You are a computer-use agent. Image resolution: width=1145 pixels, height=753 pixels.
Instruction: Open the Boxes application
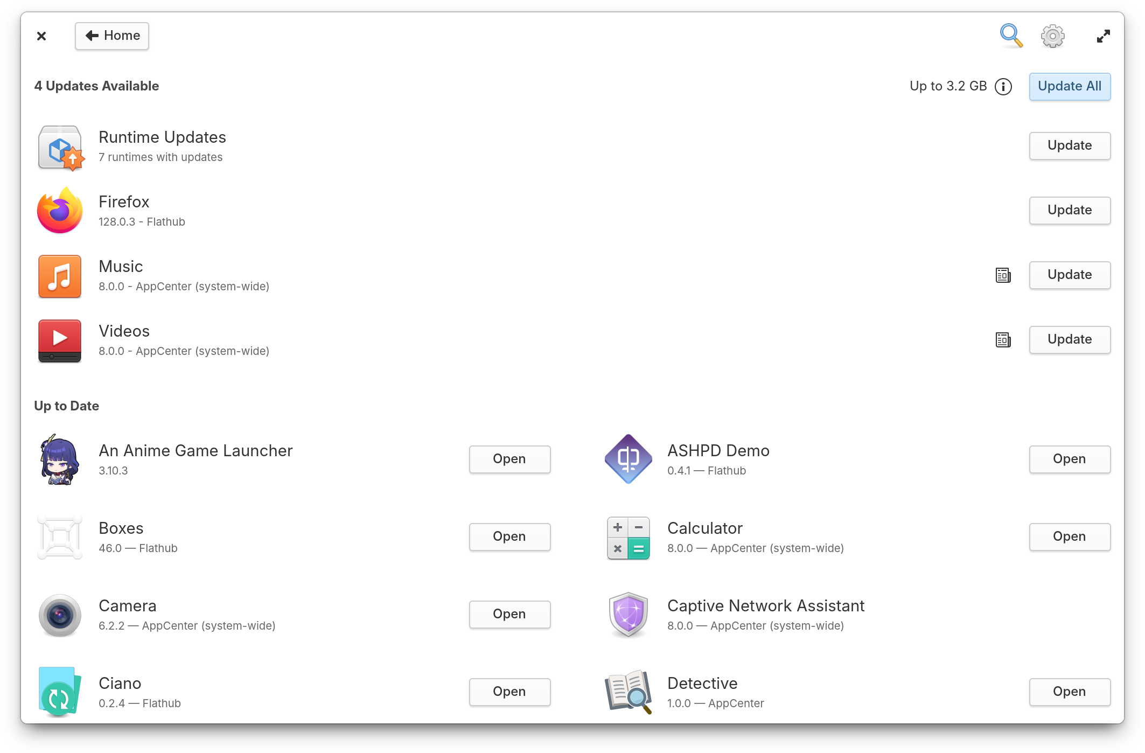point(509,536)
